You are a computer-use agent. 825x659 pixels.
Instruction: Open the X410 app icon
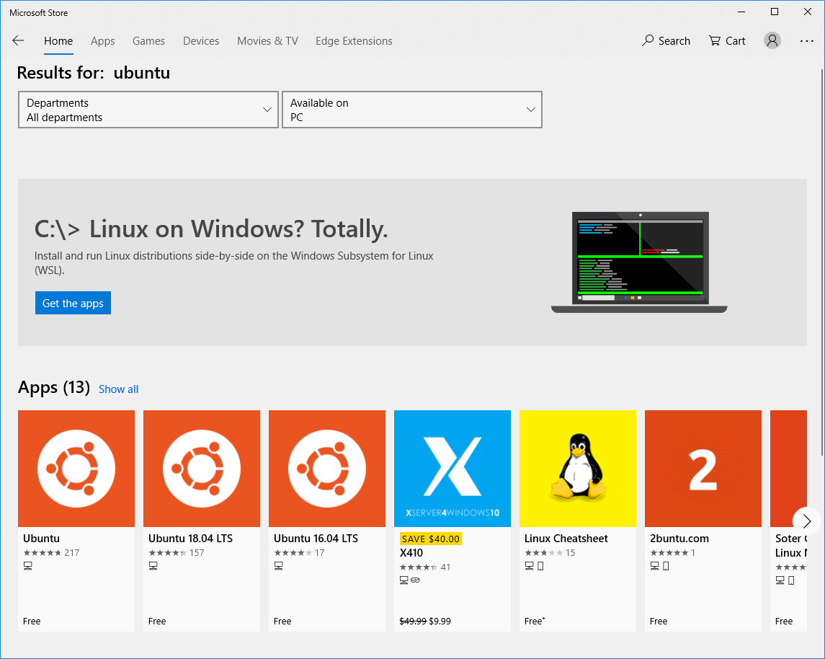click(452, 469)
